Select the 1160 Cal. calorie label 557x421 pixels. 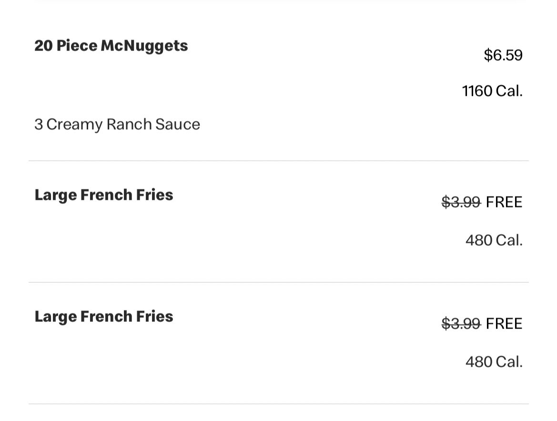[492, 91]
